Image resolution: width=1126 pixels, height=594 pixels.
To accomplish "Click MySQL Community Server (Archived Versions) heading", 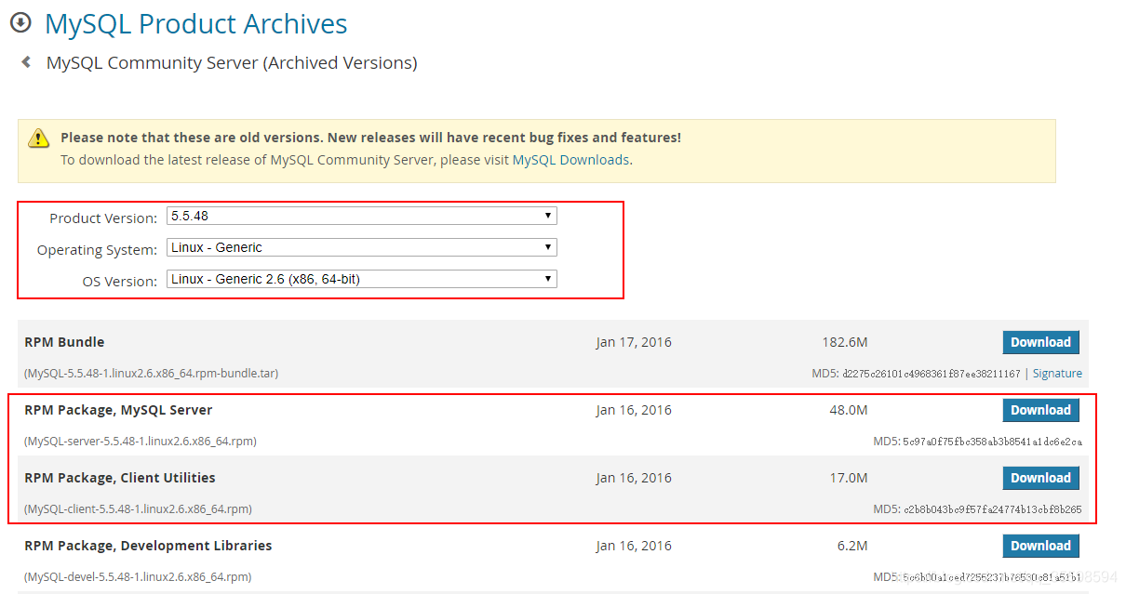I will coord(232,63).
